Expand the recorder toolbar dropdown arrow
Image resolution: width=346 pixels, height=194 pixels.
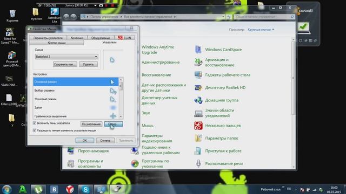(x=95, y=5)
